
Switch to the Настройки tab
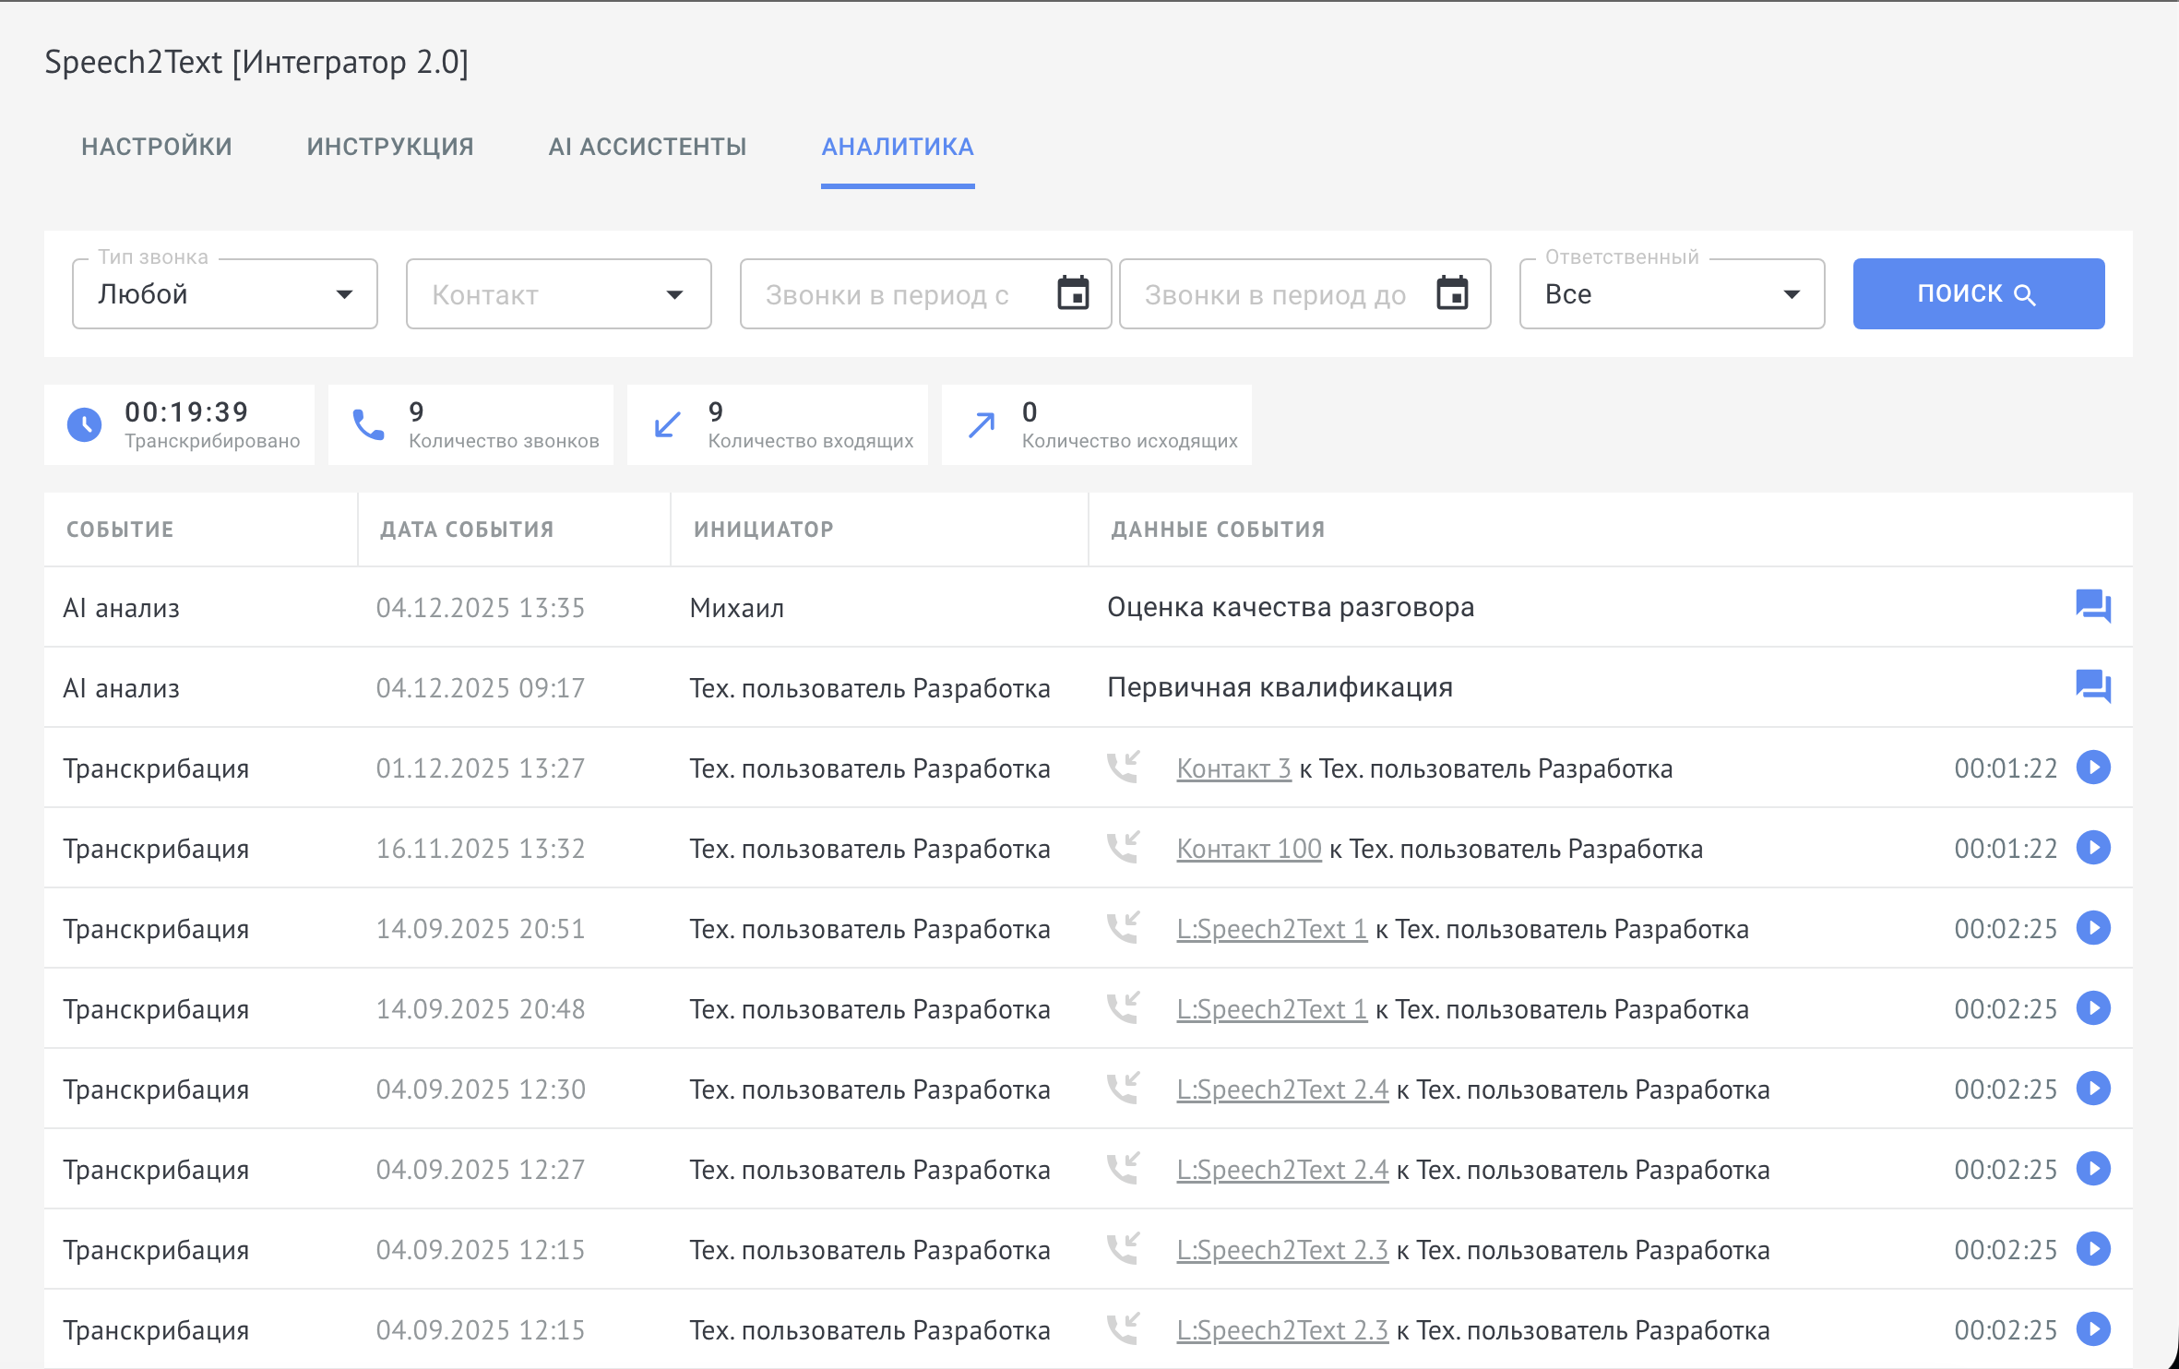[x=157, y=147]
